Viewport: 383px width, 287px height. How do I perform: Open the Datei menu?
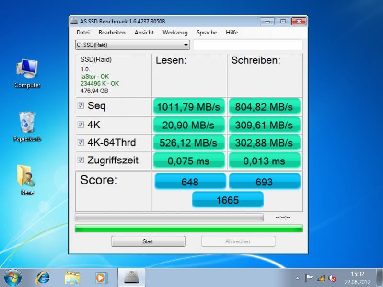click(x=83, y=33)
